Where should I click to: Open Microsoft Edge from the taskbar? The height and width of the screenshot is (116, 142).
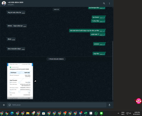point(12,113)
